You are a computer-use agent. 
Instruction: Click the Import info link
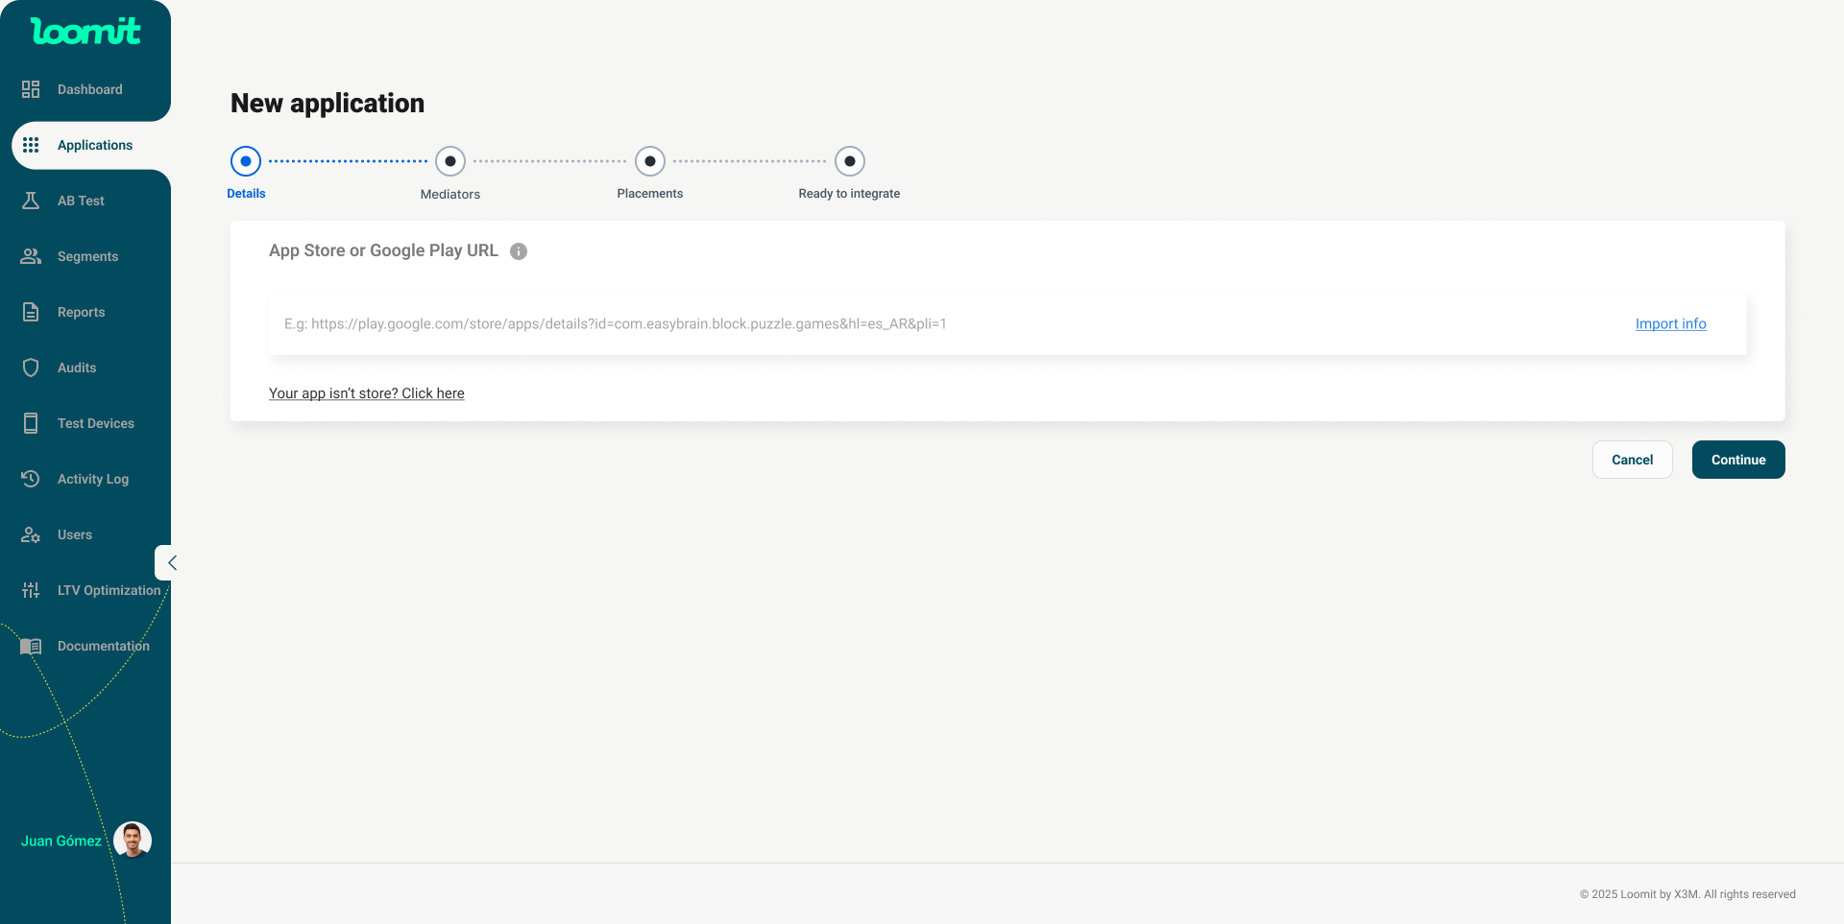point(1670,324)
